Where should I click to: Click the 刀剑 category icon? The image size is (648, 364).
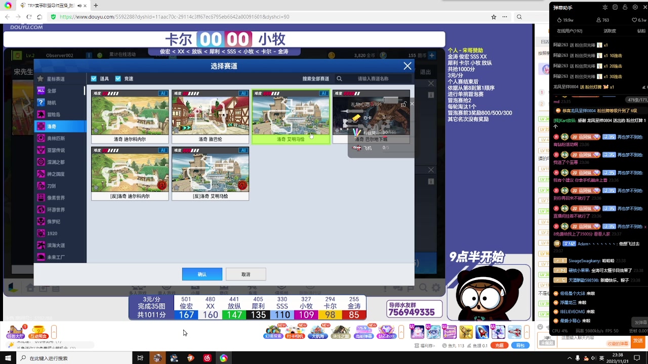point(41,186)
